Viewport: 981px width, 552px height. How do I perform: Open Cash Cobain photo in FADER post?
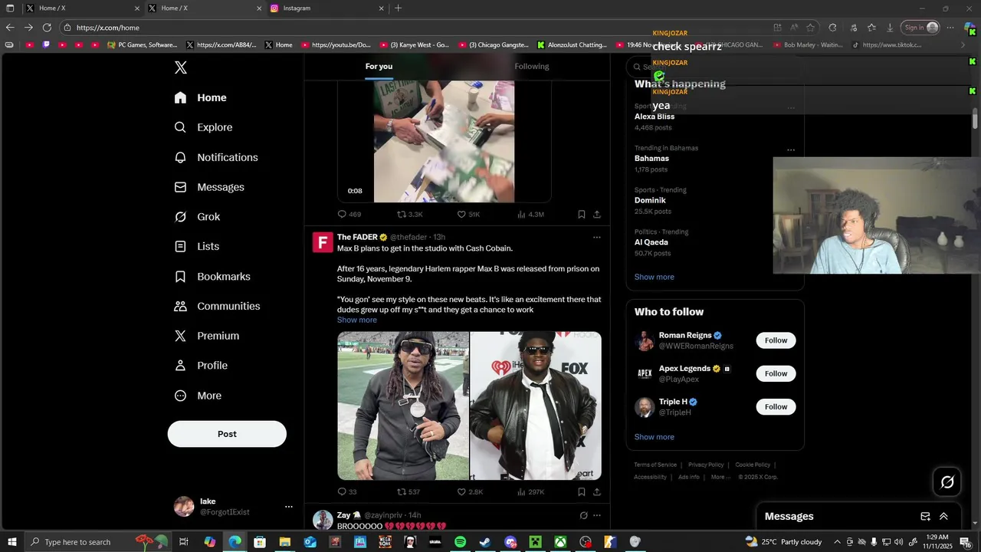click(536, 406)
